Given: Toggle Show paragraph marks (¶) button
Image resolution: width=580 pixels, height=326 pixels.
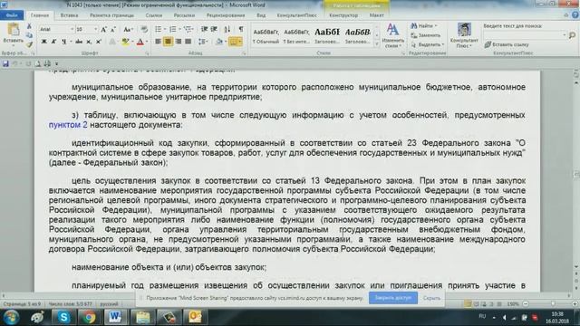Looking at the screenshot, I should click(x=241, y=29).
